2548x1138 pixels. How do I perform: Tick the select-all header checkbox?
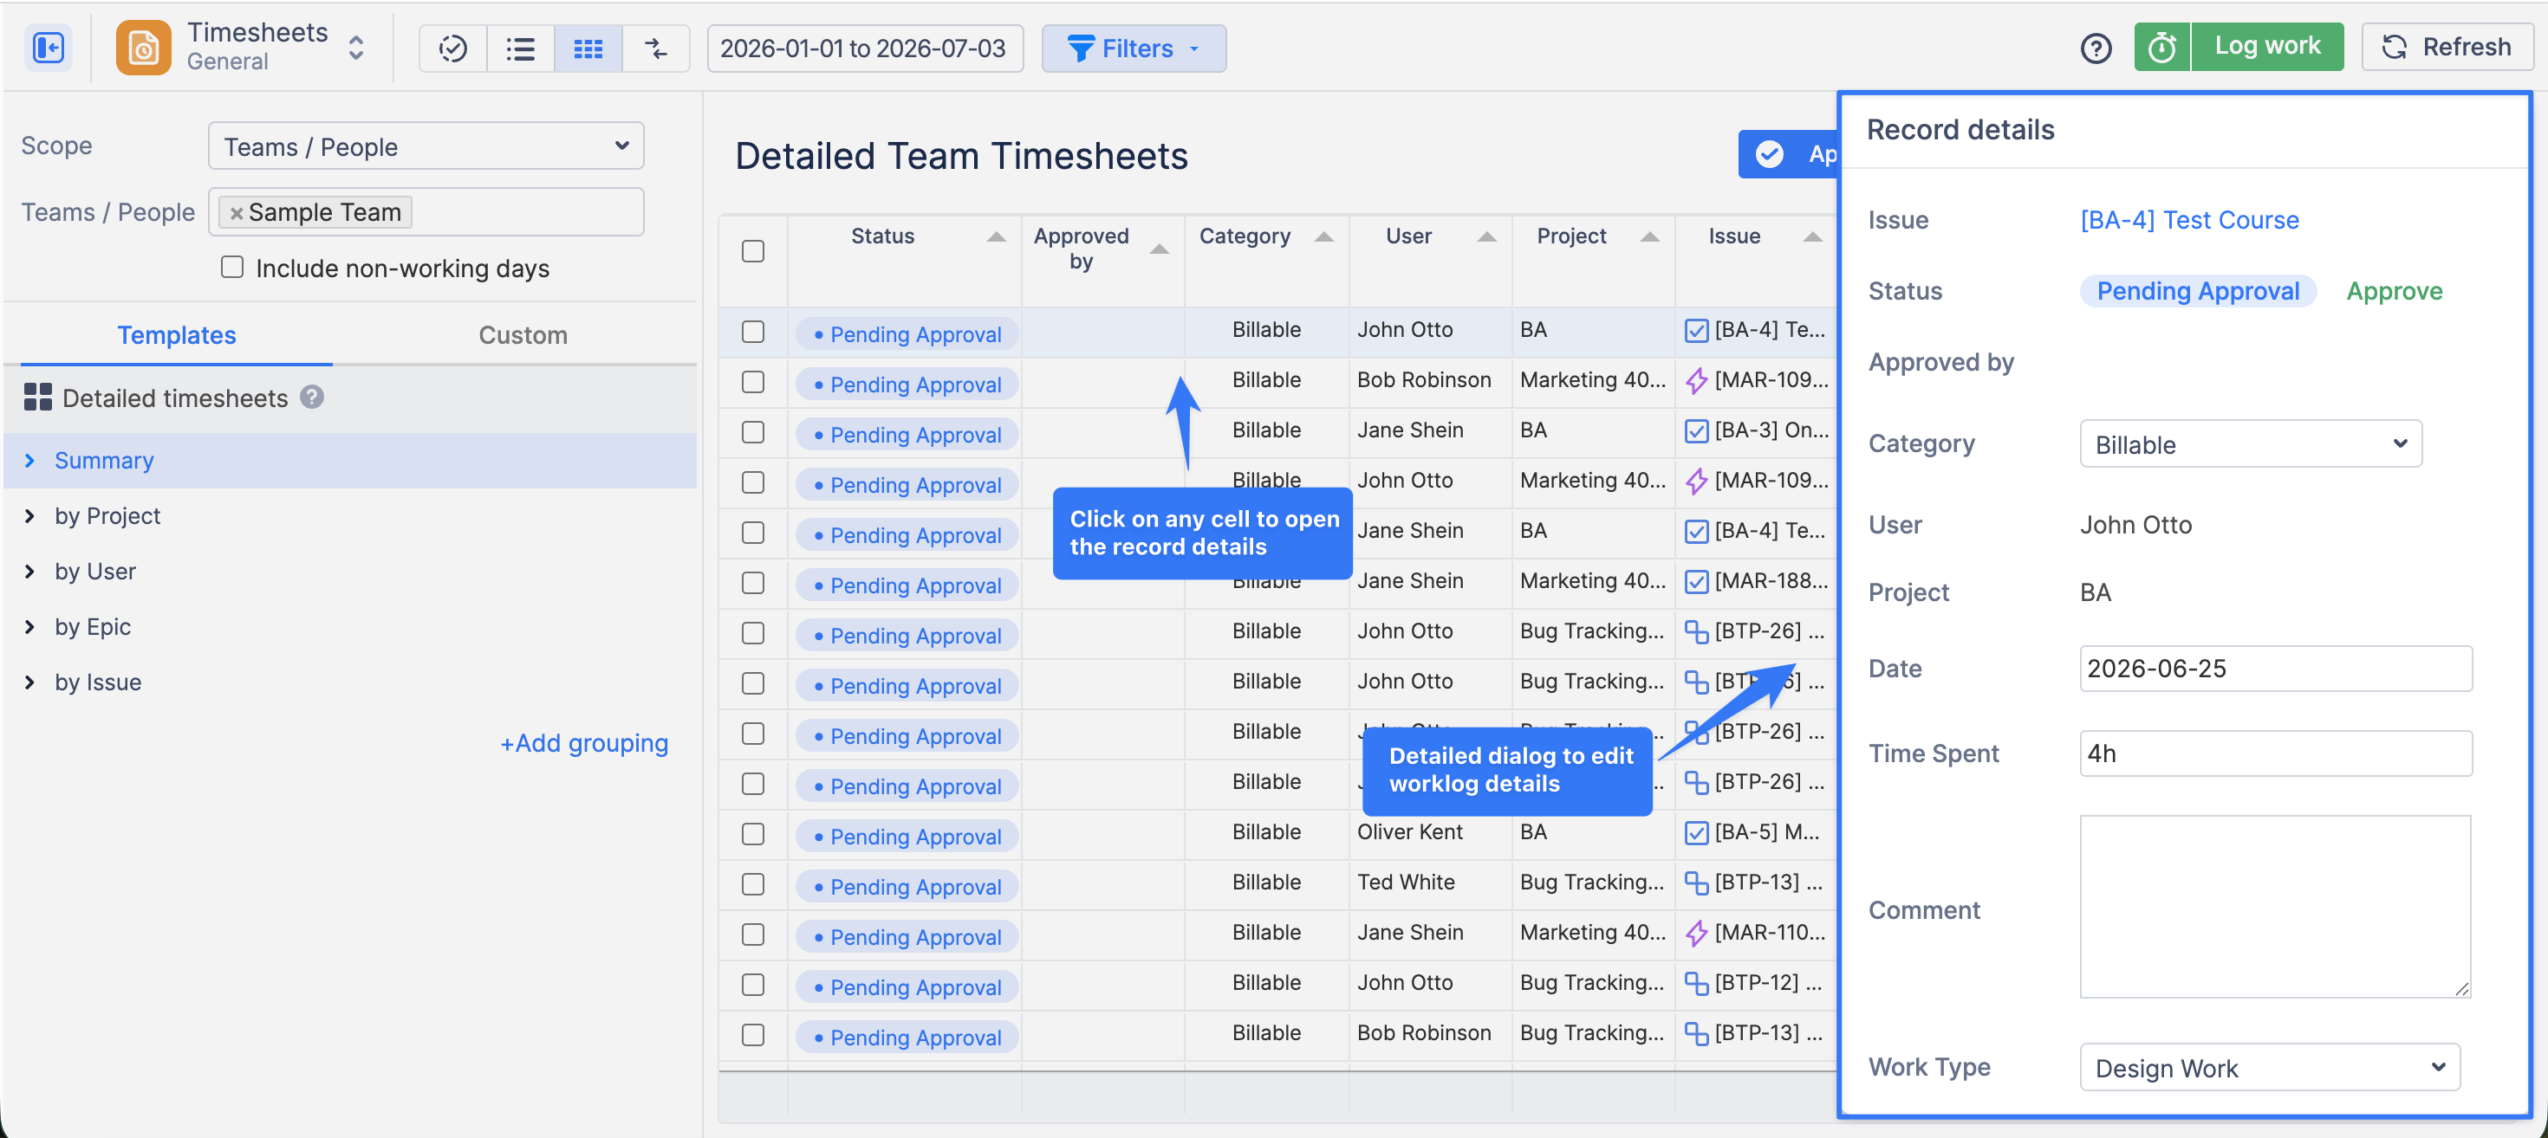pos(753,251)
